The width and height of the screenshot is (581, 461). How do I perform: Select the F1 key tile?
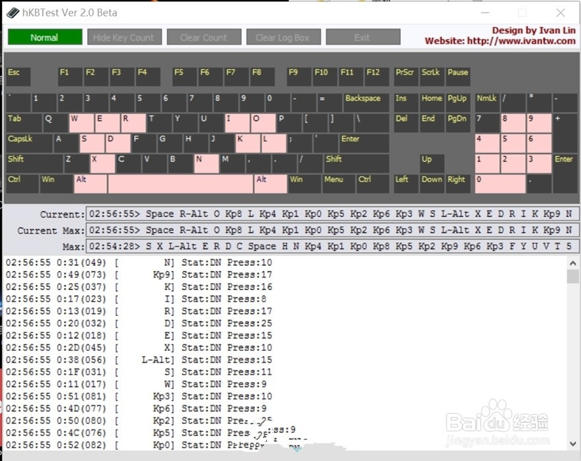pyautogui.click(x=71, y=77)
